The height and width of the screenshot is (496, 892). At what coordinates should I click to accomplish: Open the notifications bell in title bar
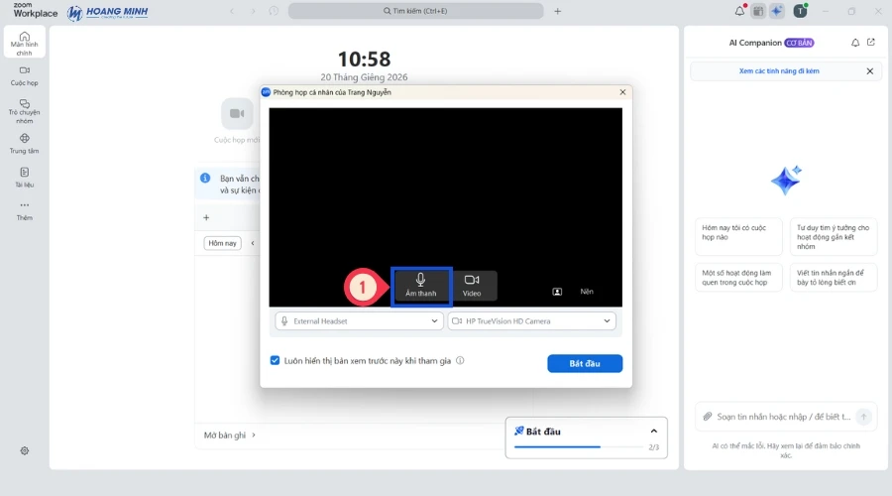(739, 11)
